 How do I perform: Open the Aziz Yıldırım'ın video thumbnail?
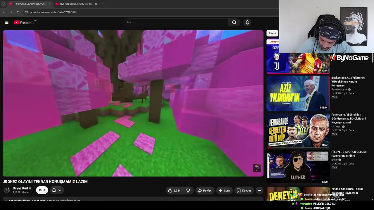(298, 93)
